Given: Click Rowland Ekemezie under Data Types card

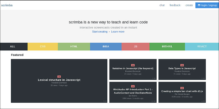Looking at the screenshot, I should pyautogui.click(x=182, y=71).
